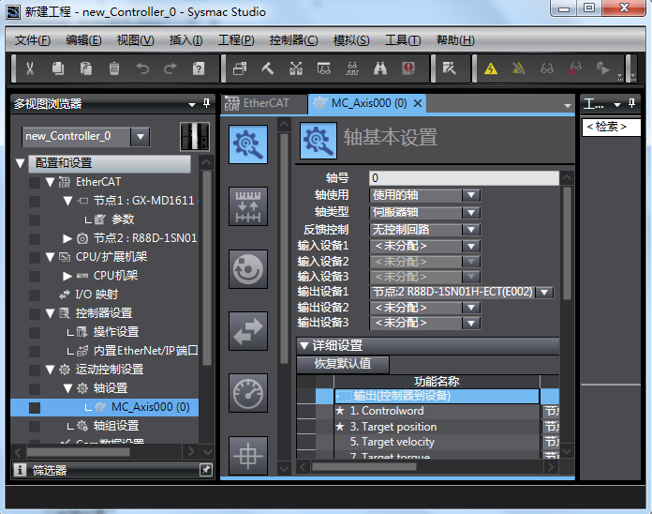Open the 输出设备1 node dropdown
Screen dimensions: 652x514
click(544, 293)
